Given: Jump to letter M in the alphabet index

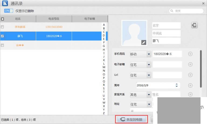Looking at the screenshot, I should pyautogui.click(x=104, y=67).
